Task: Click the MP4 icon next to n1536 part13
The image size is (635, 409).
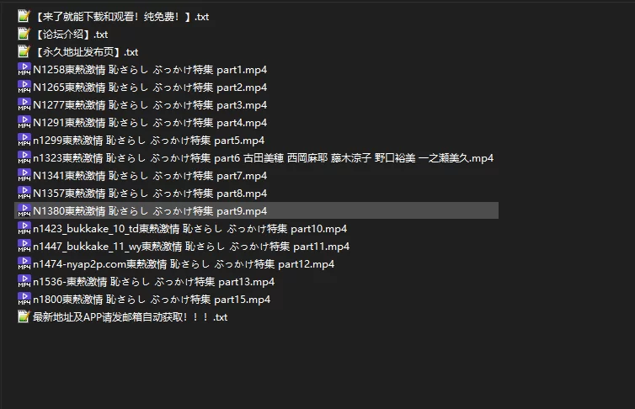Action: tap(24, 282)
